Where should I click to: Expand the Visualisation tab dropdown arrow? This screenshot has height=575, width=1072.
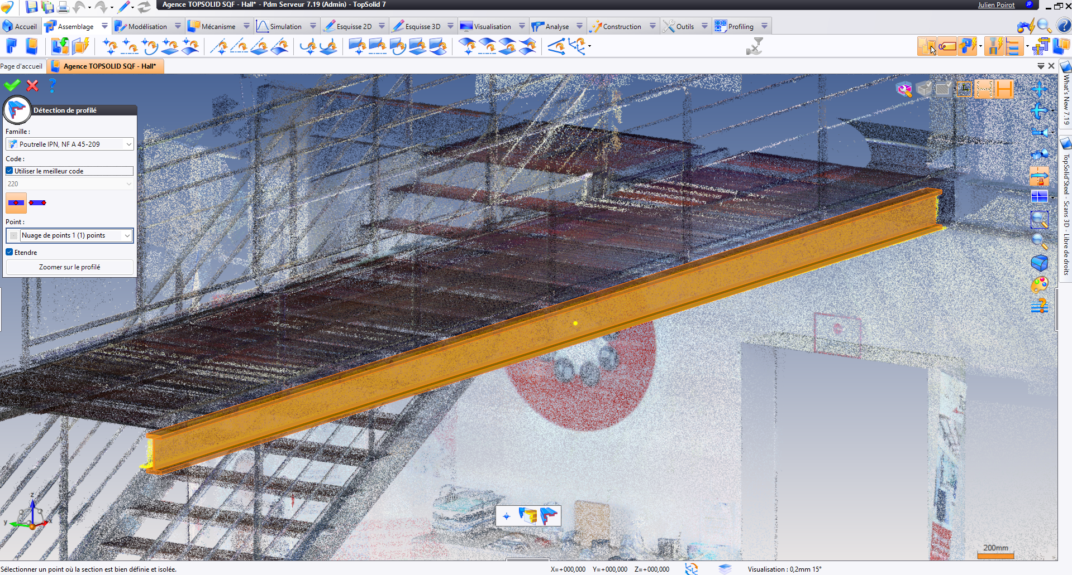click(x=522, y=26)
